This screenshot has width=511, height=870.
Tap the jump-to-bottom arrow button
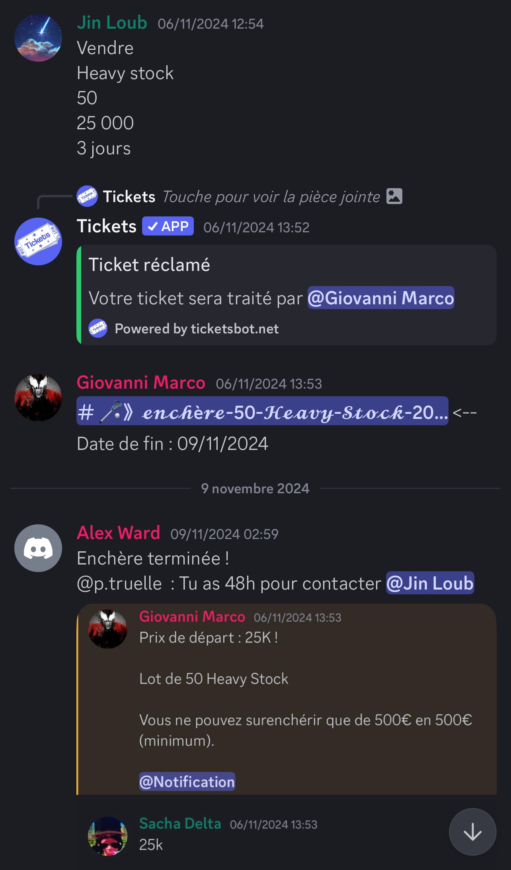coord(472,831)
